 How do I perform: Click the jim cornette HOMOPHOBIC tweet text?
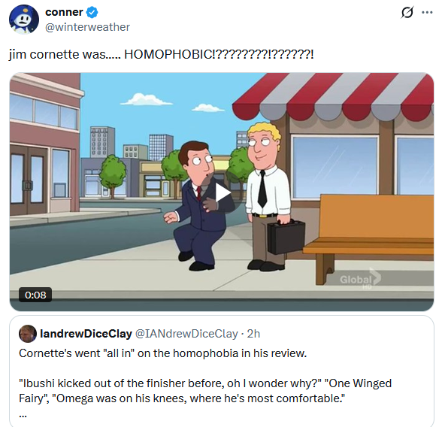161,54
